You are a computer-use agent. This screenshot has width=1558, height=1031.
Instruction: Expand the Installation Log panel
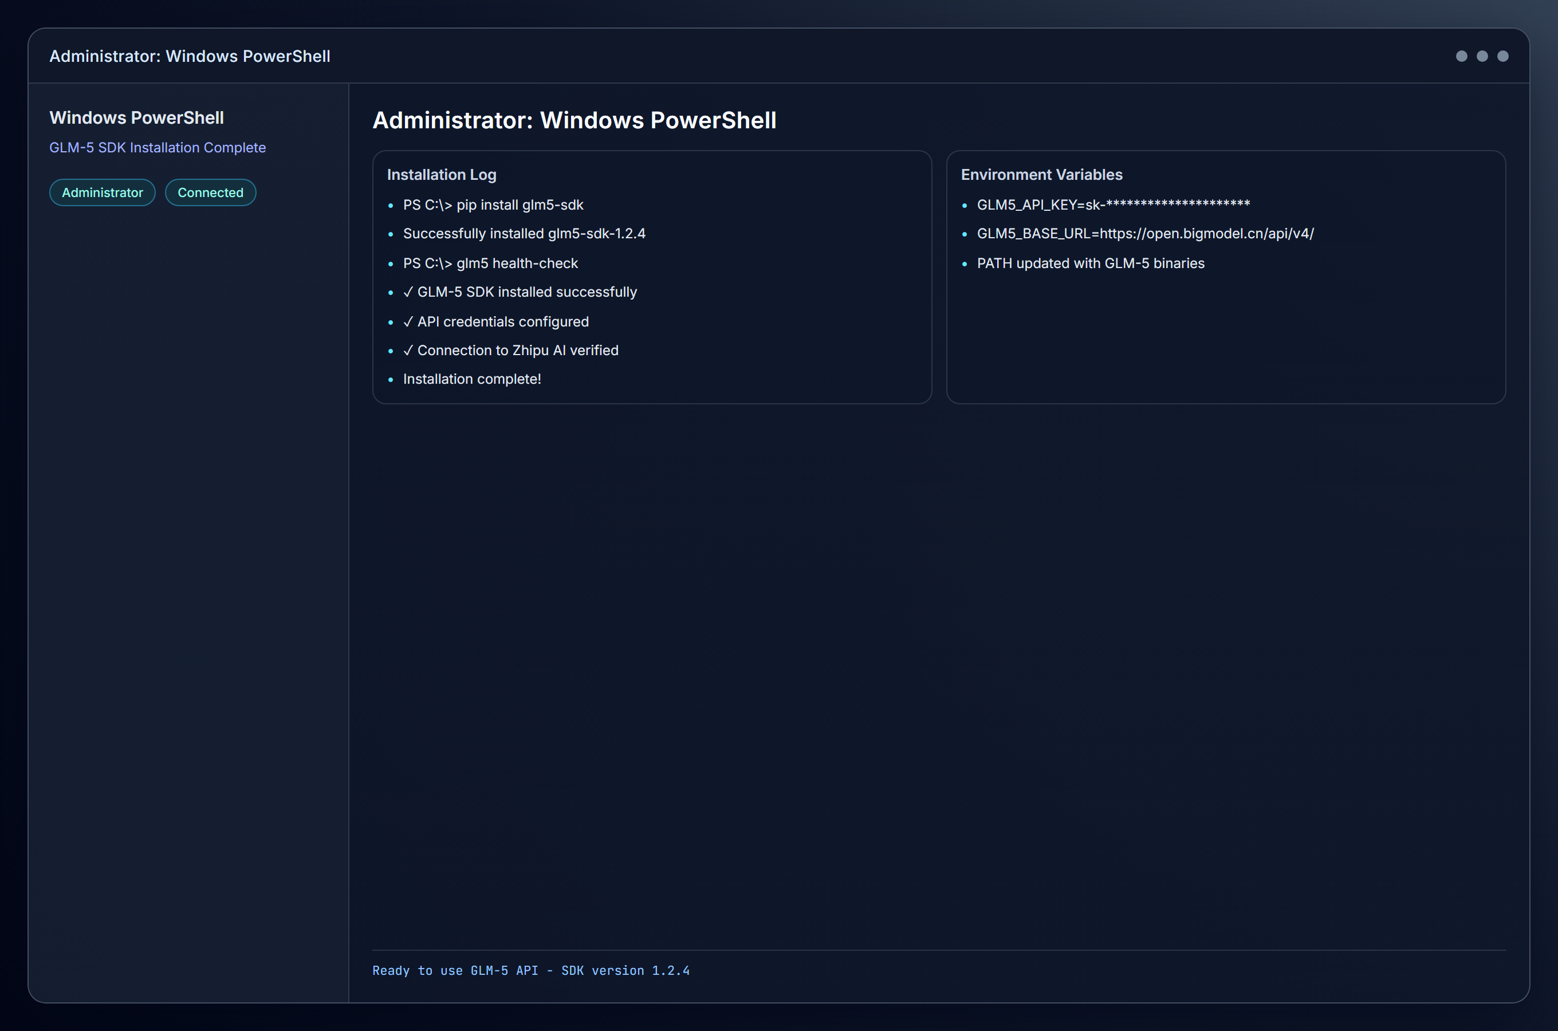[x=441, y=175]
